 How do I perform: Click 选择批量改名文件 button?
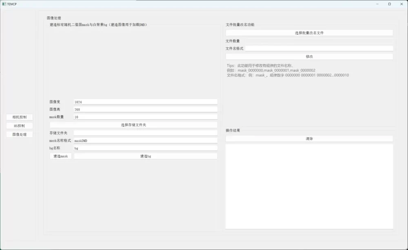coord(309,33)
